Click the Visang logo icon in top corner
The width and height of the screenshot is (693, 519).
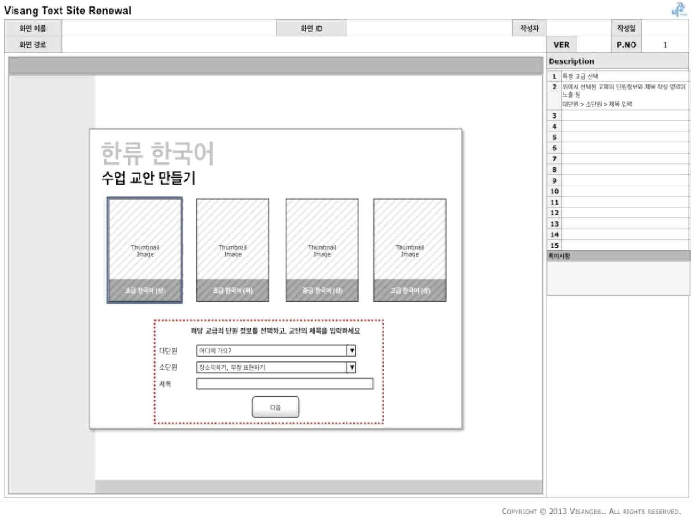tap(679, 10)
